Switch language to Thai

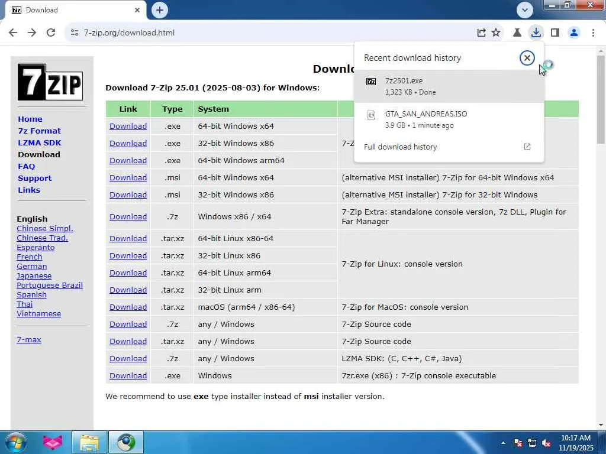[25, 304]
